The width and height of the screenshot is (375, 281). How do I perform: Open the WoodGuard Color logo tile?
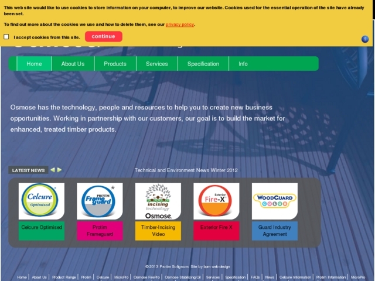click(x=274, y=201)
